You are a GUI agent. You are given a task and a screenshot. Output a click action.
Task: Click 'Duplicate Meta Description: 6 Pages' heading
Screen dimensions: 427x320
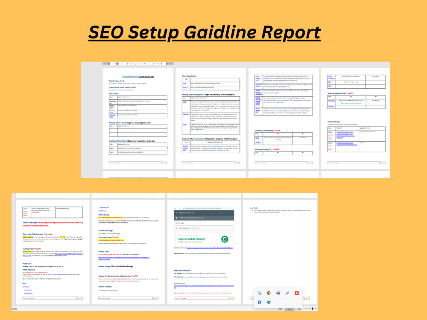coord(210,139)
